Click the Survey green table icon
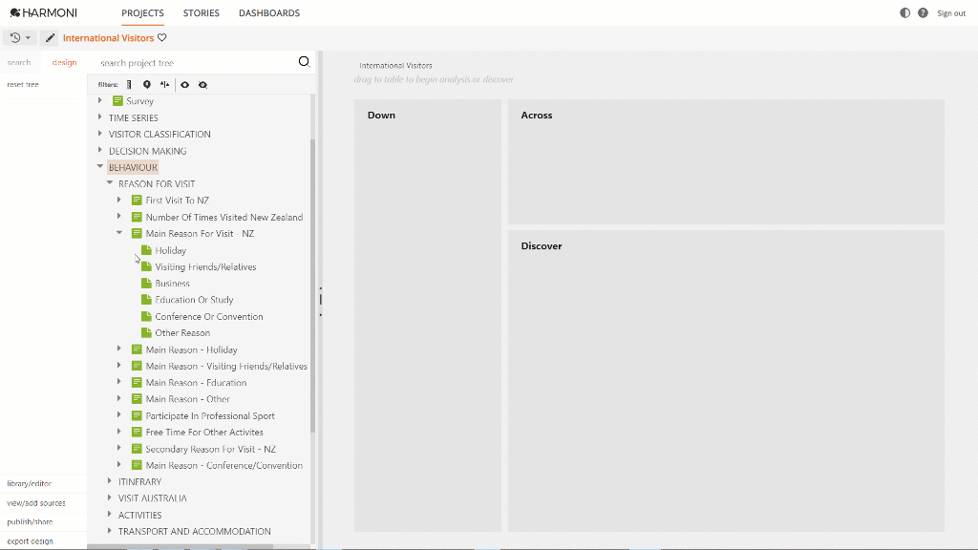978x550 pixels. (x=117, y=100)
